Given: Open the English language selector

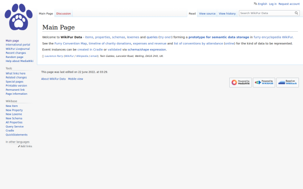Looking at the screenshot, I should [263, 4].
